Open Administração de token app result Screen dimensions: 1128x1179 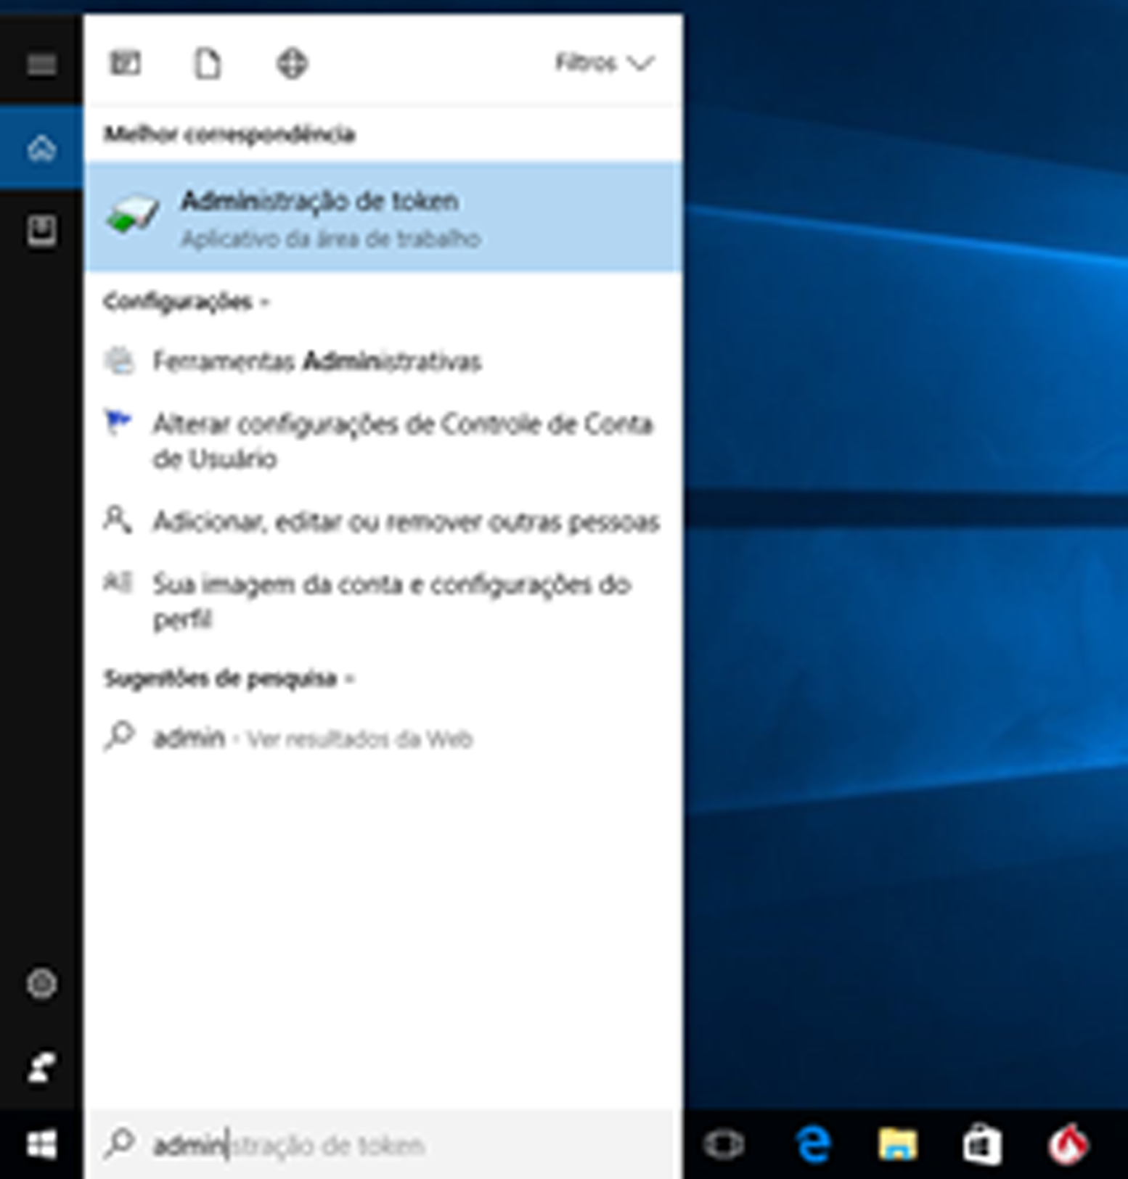[x=383, y=217]
